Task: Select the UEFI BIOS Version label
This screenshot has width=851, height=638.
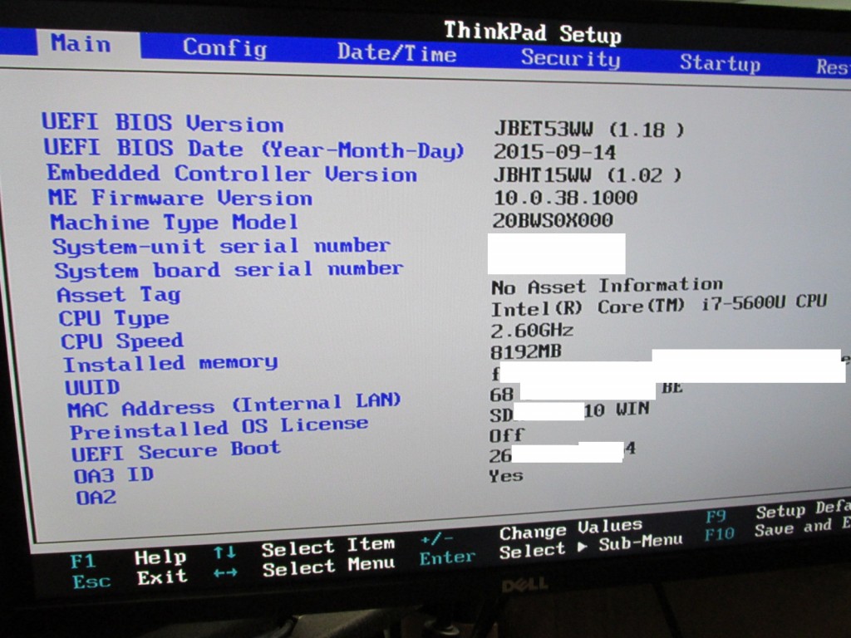Action: pos(163,123)
